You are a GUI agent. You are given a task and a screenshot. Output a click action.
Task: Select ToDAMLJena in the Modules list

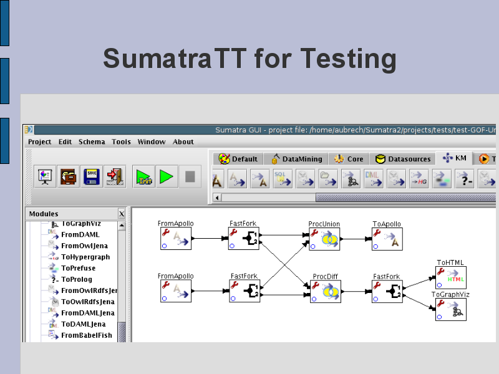[83, 324]
